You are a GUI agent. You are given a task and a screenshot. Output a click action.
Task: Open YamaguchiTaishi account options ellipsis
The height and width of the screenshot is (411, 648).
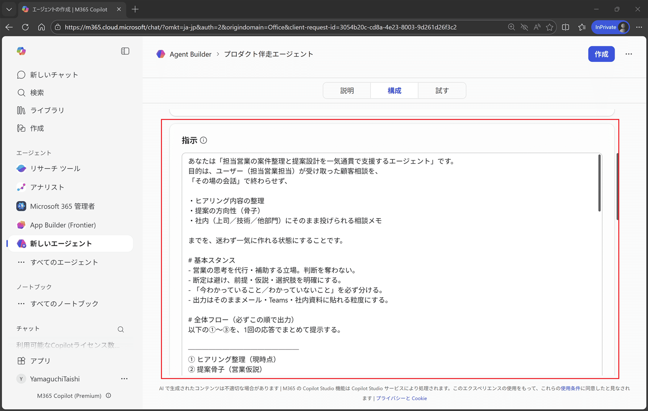[x=124, y=379]
